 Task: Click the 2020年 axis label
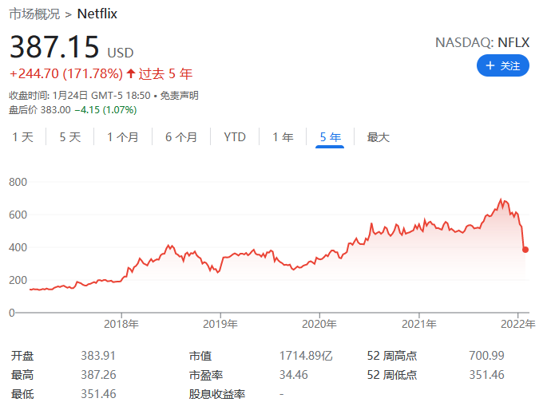tap(319, 324)
